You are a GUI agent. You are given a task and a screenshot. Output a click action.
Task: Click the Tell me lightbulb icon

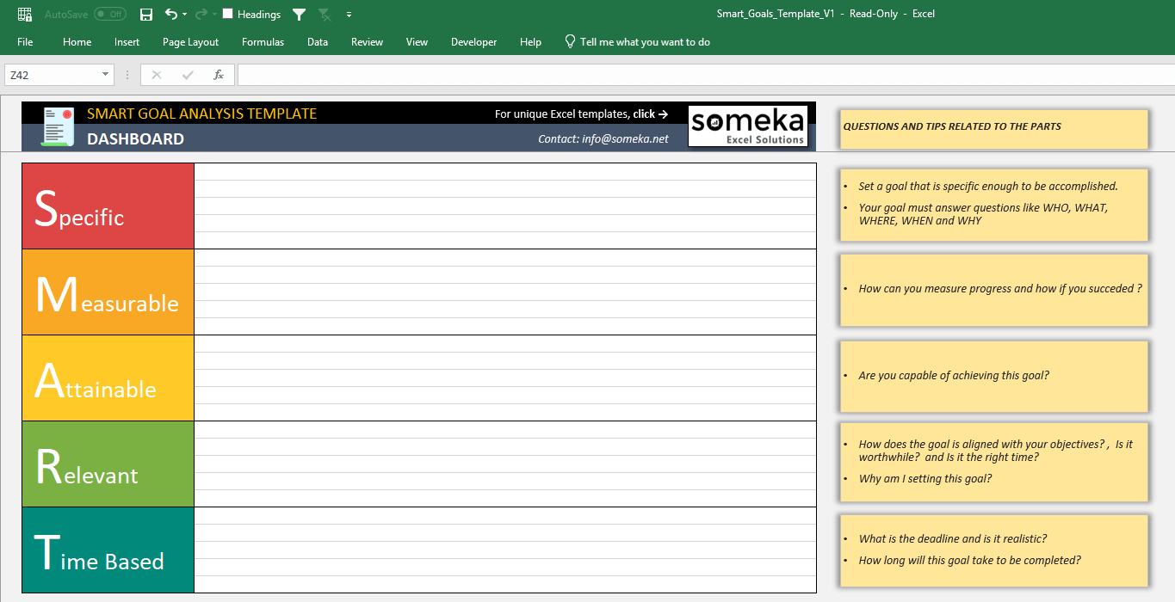coord(568,41)
